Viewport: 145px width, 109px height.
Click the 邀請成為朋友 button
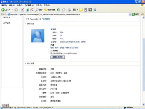(58, 57)
